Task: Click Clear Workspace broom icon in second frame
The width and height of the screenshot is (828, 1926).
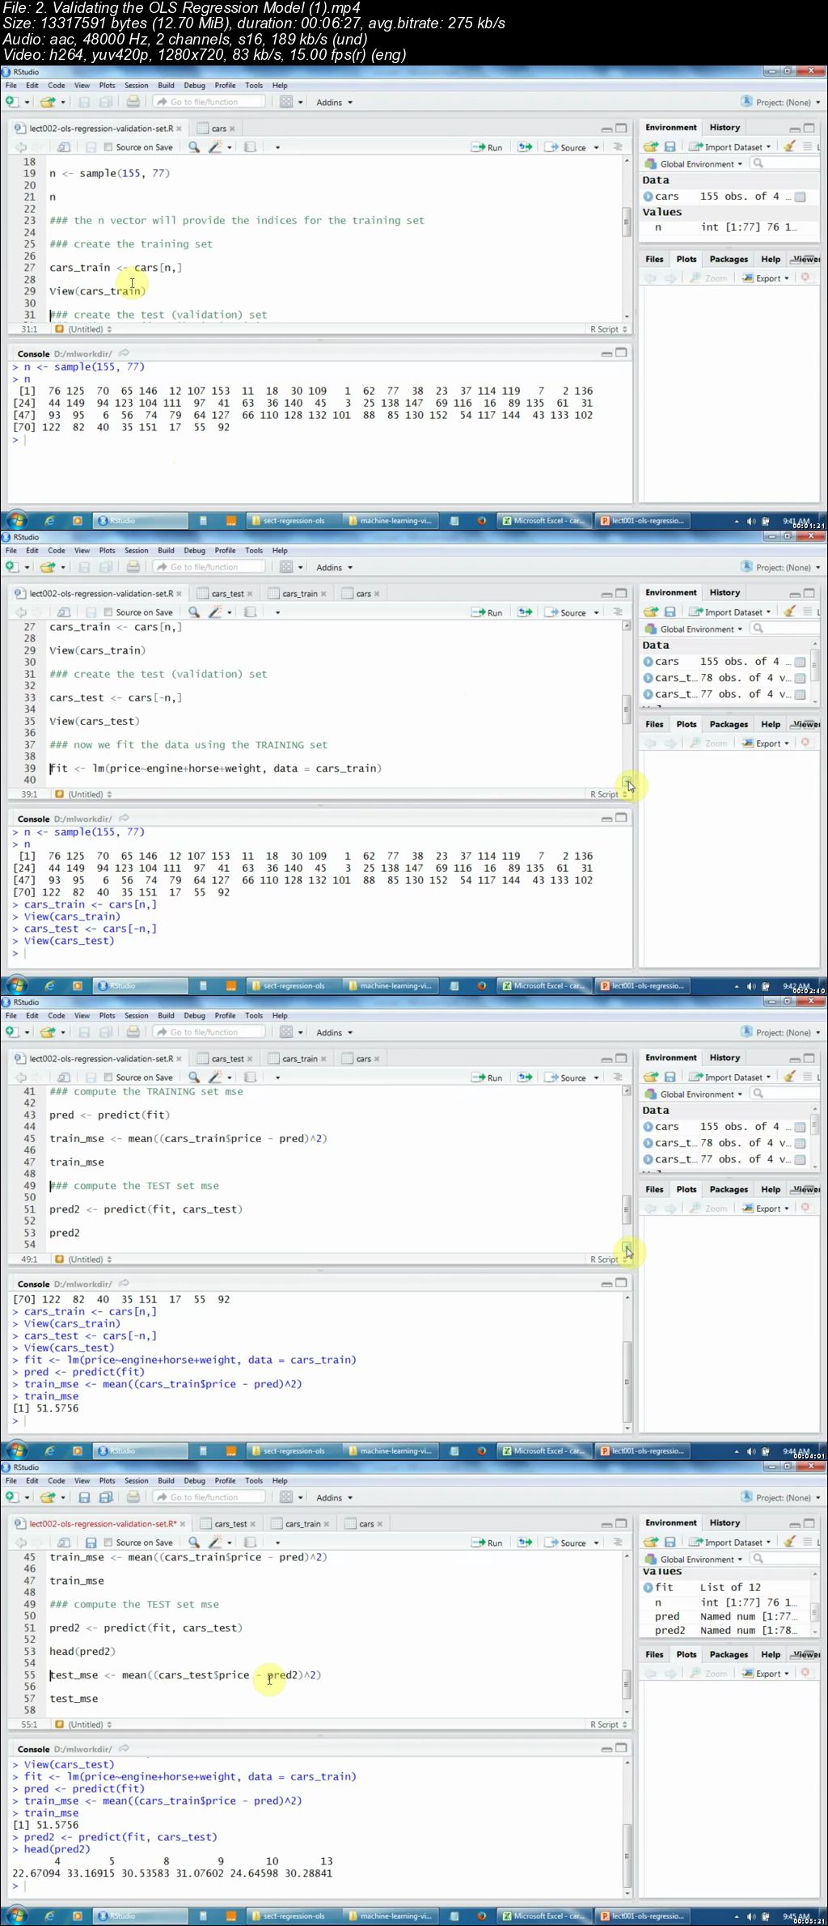Action: [x=789, y=612]
